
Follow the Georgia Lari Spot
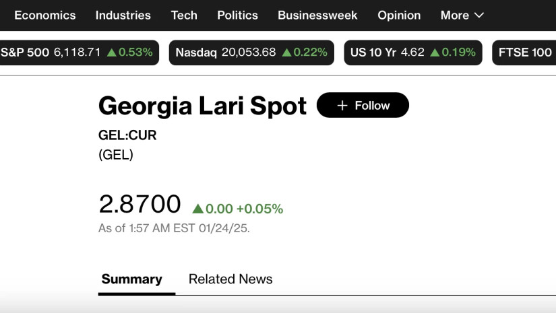tap(363, 106)
